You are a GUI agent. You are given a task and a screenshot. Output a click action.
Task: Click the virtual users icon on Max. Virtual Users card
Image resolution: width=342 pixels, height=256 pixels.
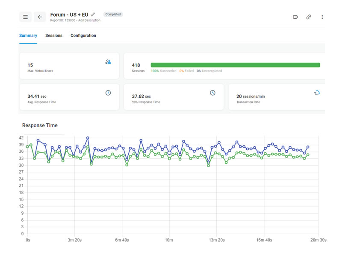coord(107,61)
